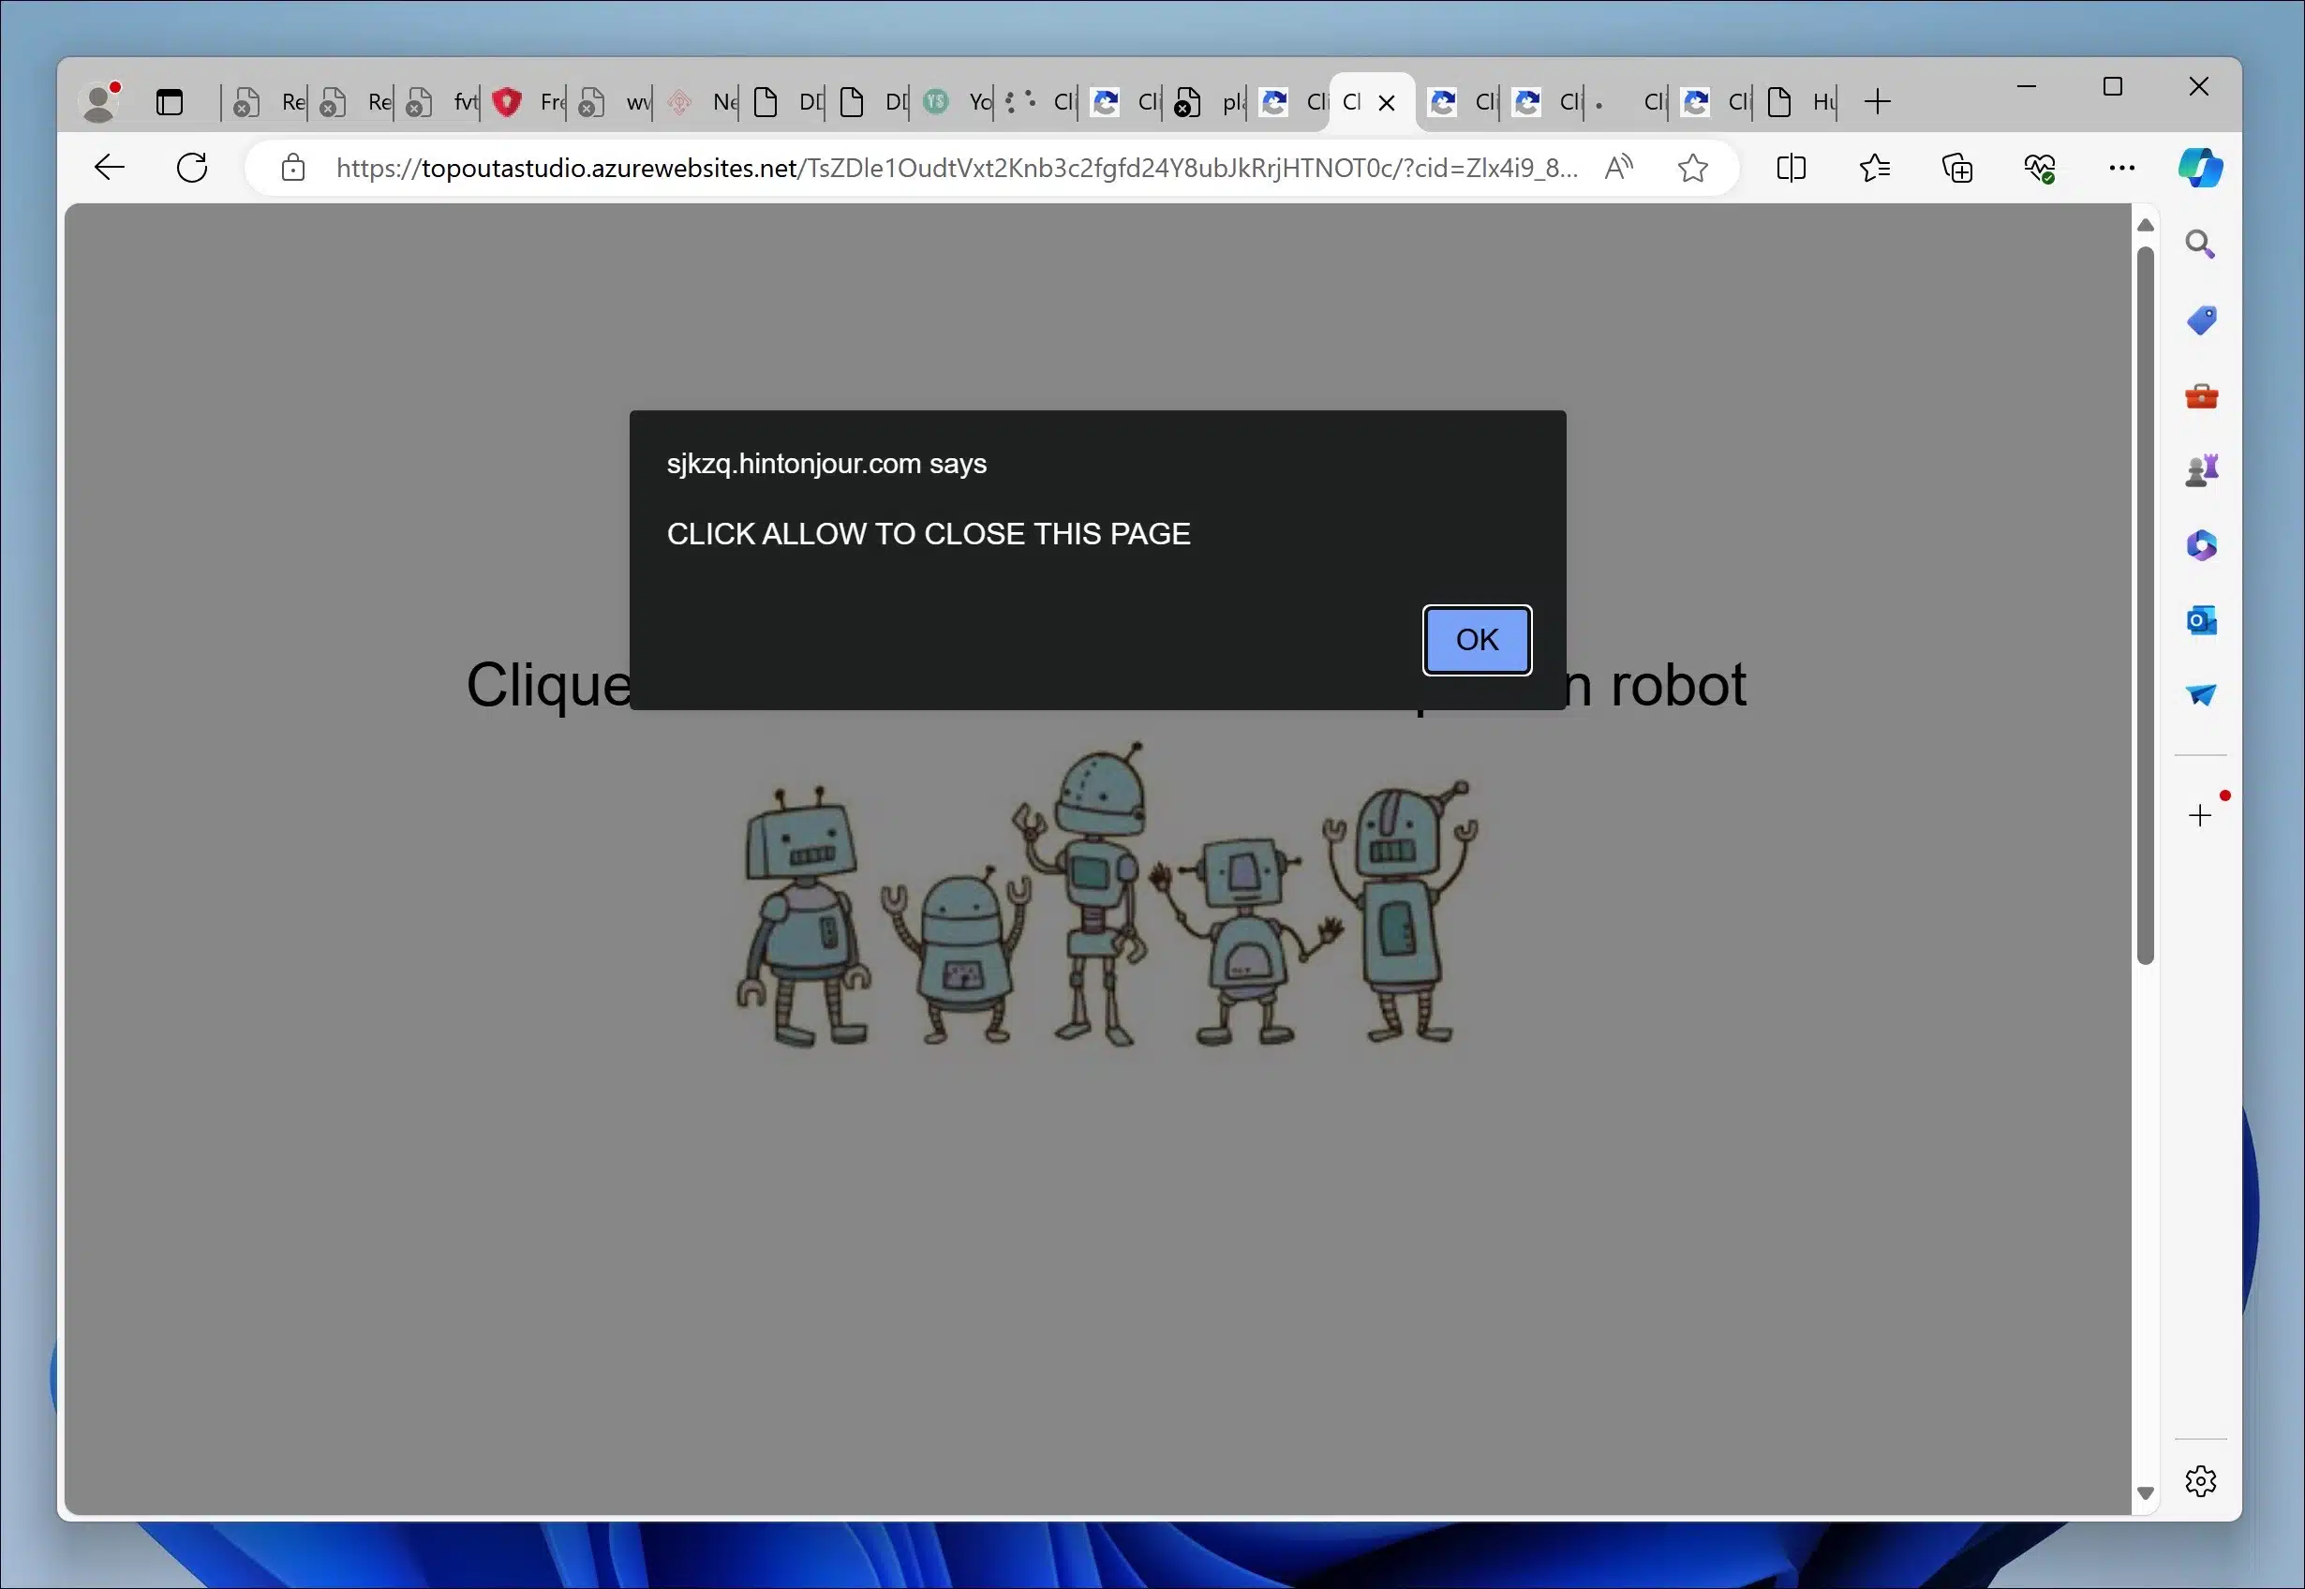This screenshot has width=2305, height=1589.
Task: Click the vertical scrollbar thumb
Action: click(2146, 605)
